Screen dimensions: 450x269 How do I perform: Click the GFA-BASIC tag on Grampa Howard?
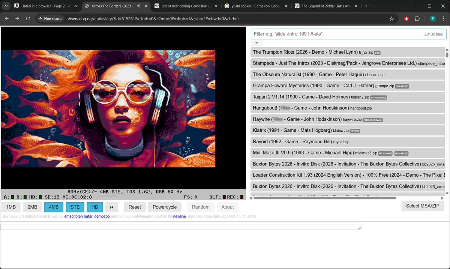(402, 86)
